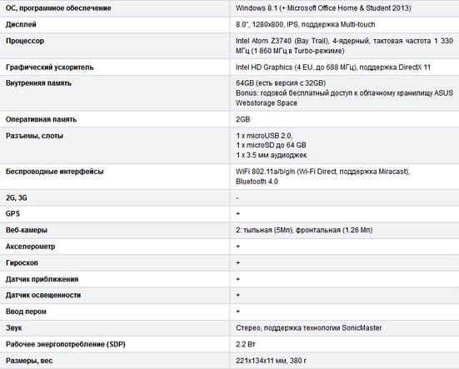Click the 'Беспроводные интерфейсы' label
This screenshot has height=369, width=459.
pyautogui.click(x=54, y=172)
